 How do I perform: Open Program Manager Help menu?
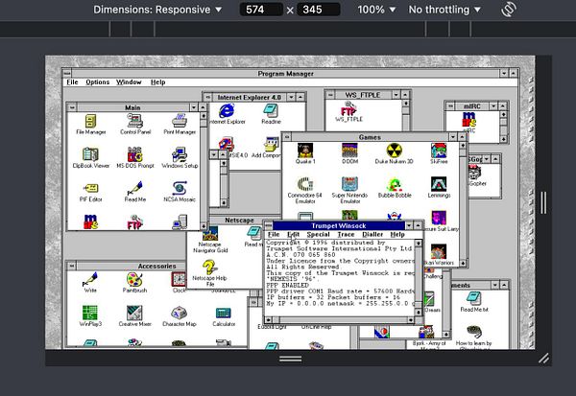(158, 82)
